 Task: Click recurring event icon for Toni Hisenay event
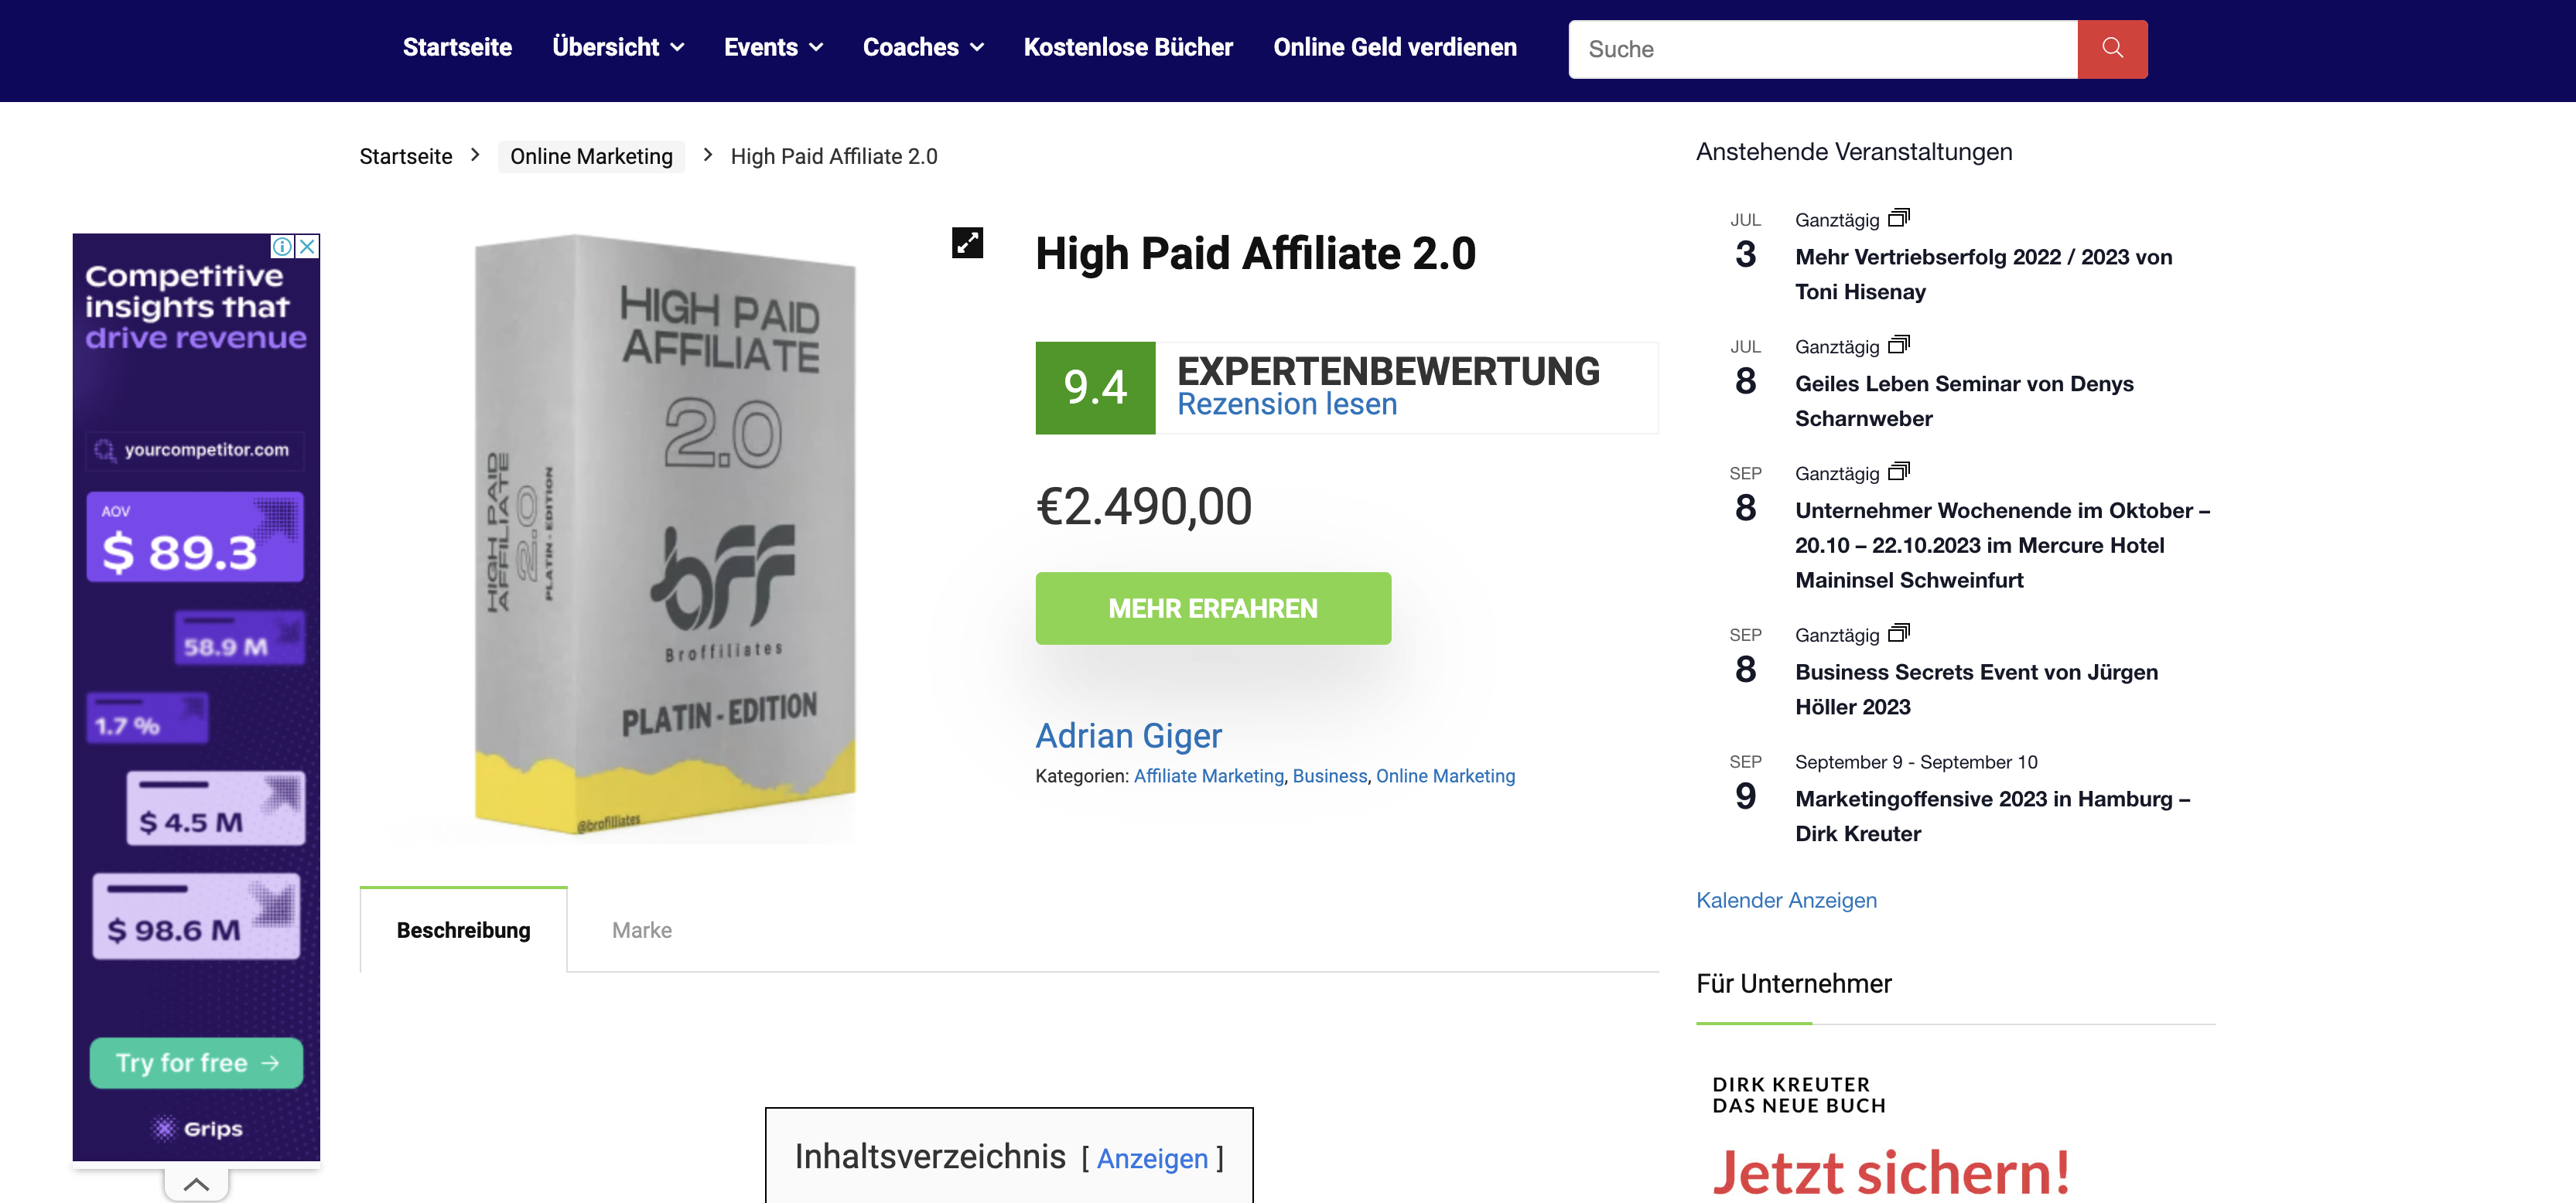1898,218
